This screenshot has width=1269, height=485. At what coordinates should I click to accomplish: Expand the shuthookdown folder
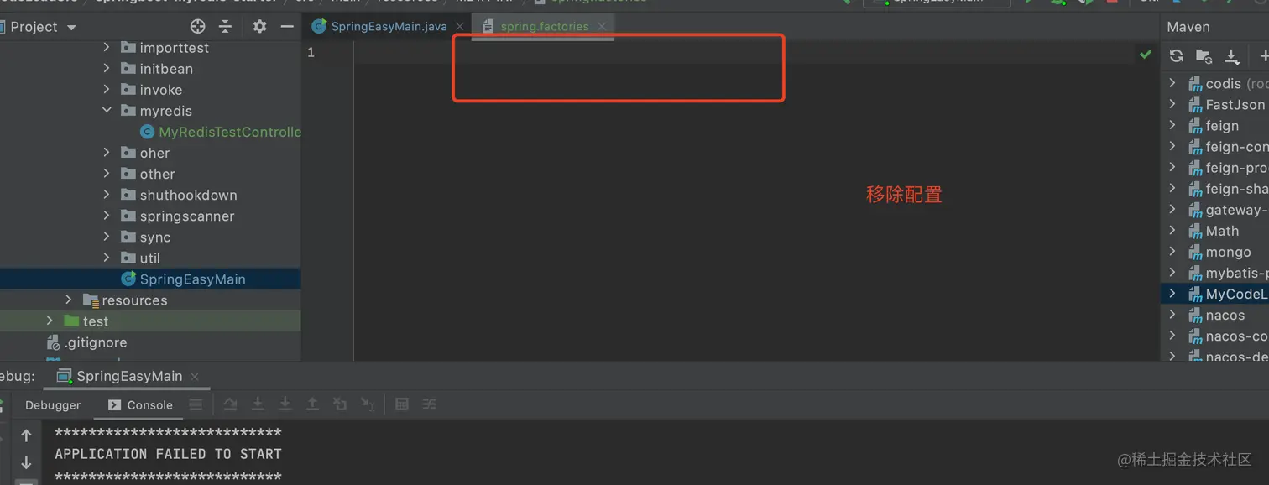pyautogui.click(x=107, y=195)
